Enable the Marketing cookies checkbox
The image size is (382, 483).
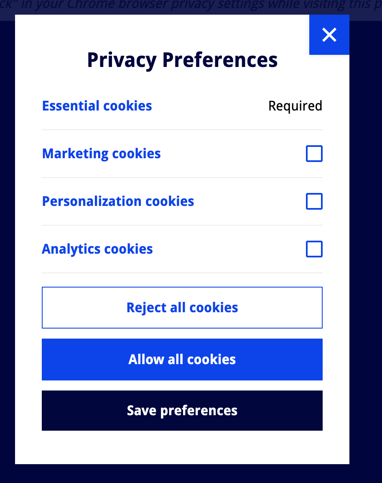pyautogui.click(x=314, y=154)
